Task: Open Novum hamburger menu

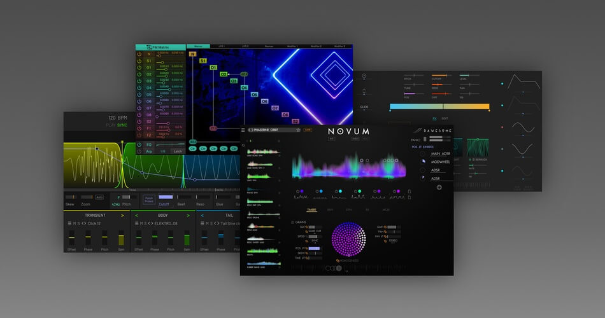Action: coord(243,130)
